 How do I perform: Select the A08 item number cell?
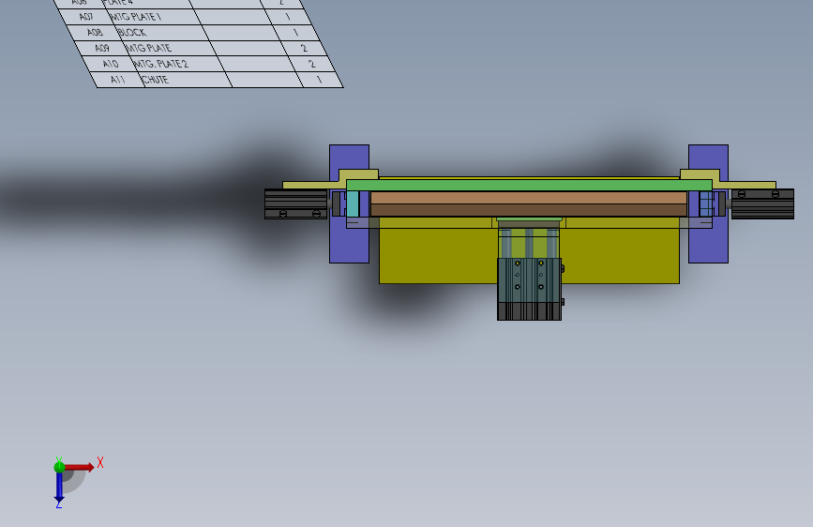coord(95,32)
